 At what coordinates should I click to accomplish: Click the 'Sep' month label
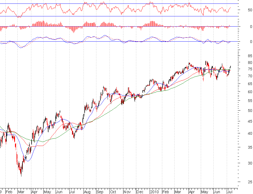click(100, 192)
